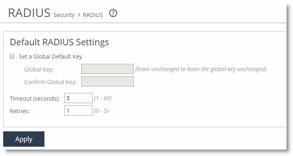Apply the RADIUS settings
293x156 pixels.
point(24,139)
